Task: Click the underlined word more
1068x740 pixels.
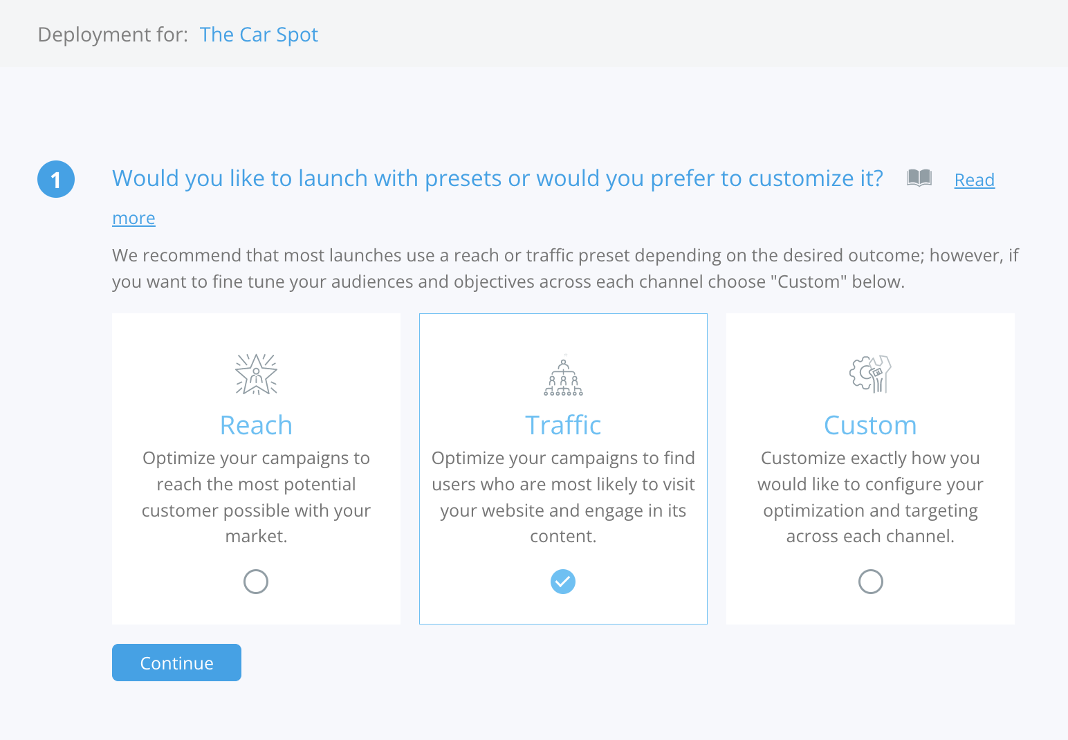Action: [x=133, y=219]
